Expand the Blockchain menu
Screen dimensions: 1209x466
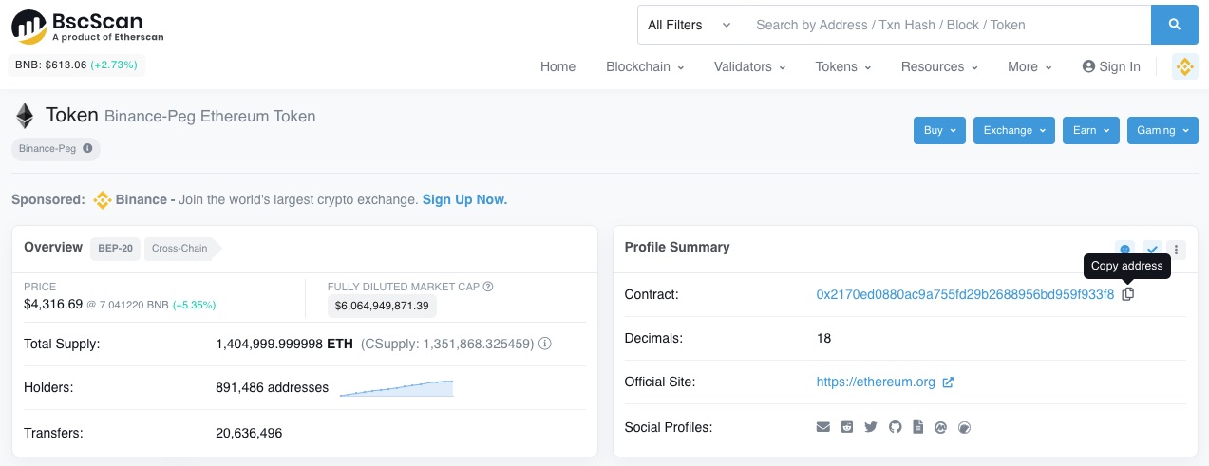pos(646,66)
